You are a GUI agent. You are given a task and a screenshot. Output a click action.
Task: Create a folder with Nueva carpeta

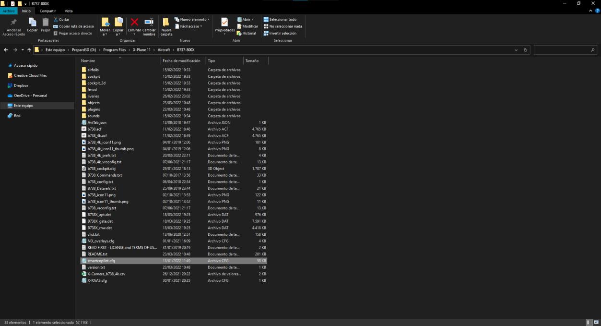[166, 27]
